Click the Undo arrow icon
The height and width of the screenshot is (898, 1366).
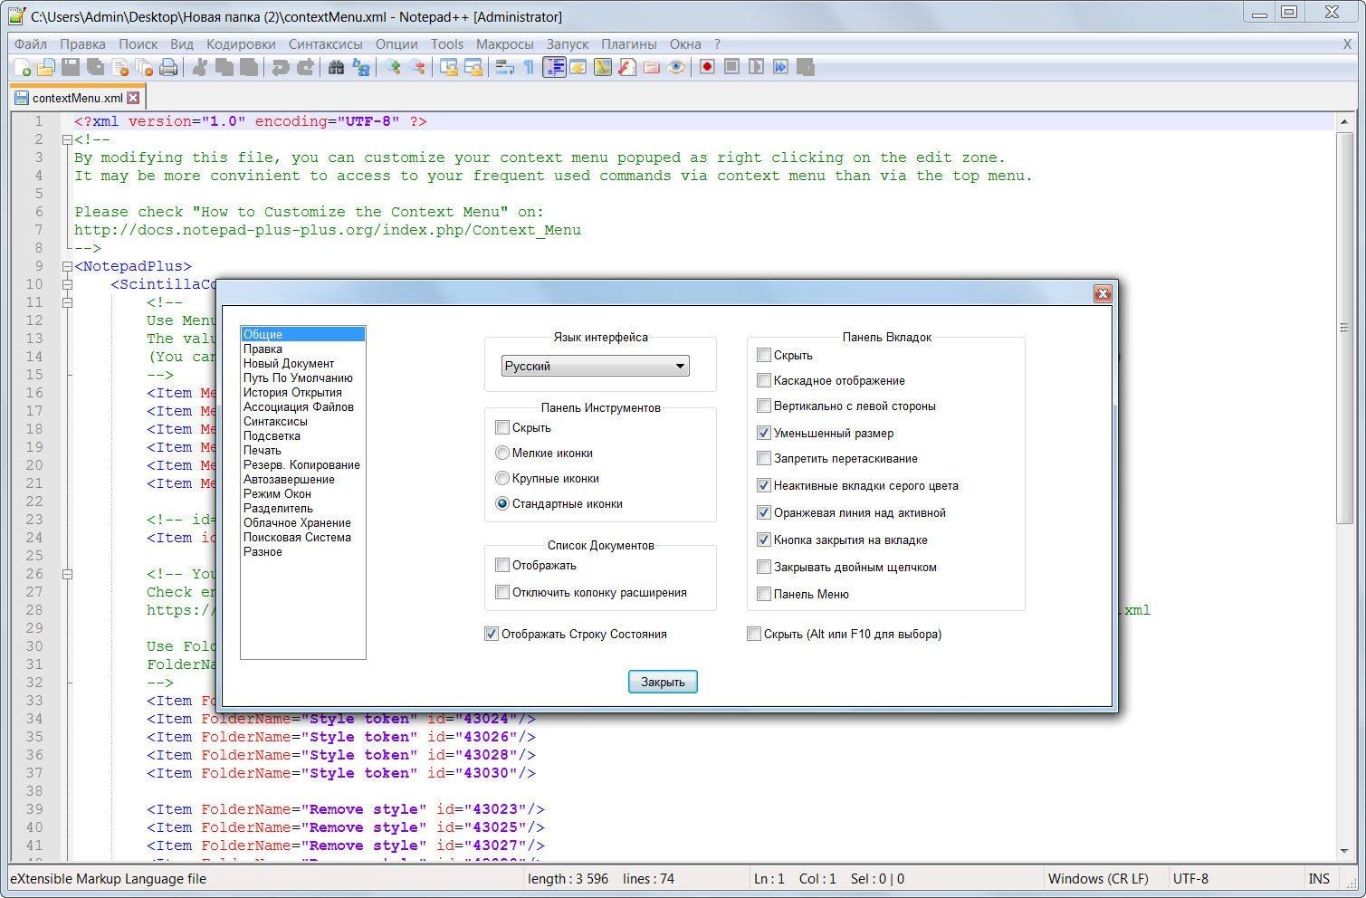coord(281,67)
